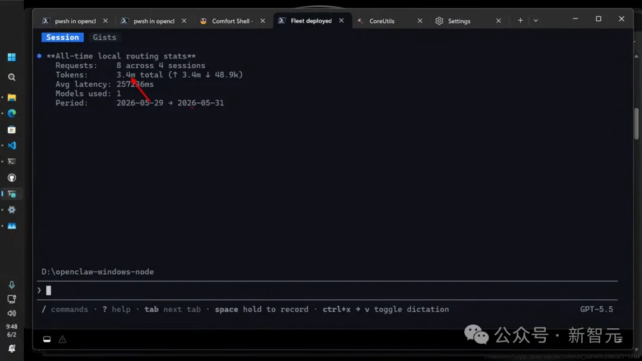Click the bottom-left panel toggle icon
The width and height of the screenshot is (642, 361).
(x=47, y=339)
